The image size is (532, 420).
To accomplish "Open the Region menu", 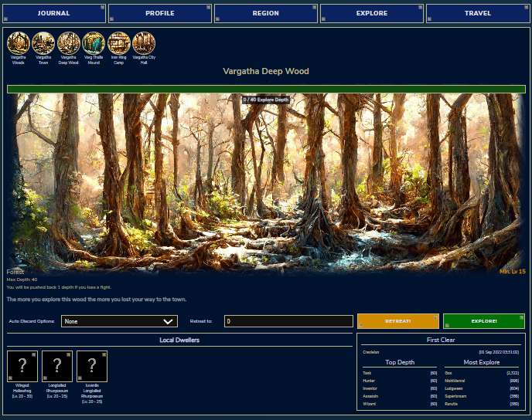I will tap(265, 13).
